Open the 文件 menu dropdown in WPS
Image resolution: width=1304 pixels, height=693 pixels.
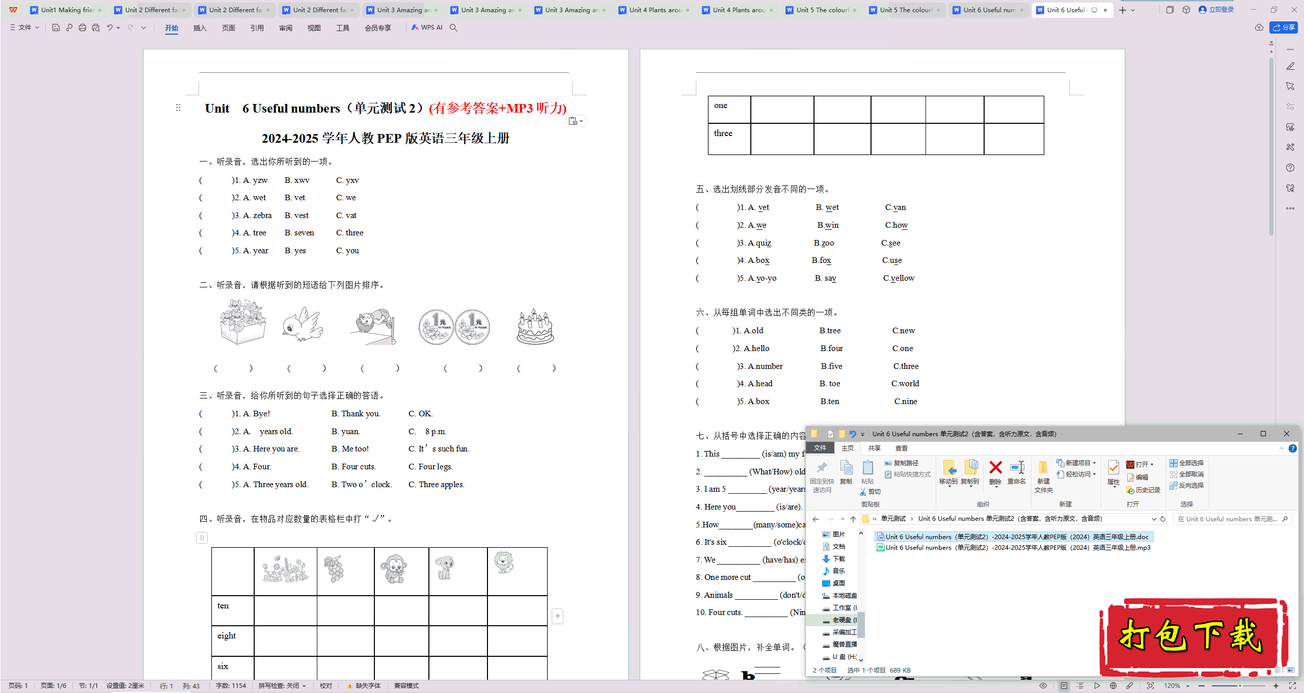(24, 28)
